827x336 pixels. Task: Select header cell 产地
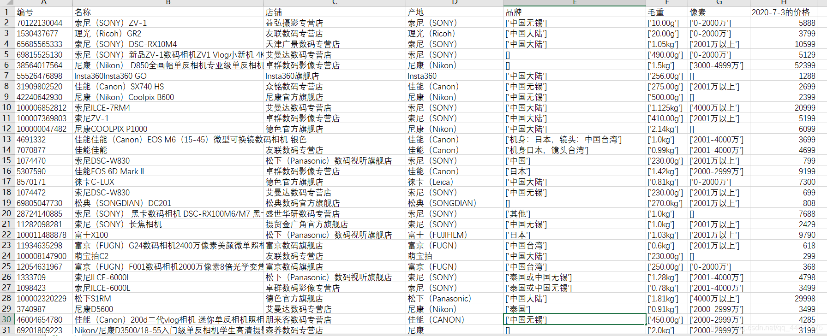(x=455, y=12)
